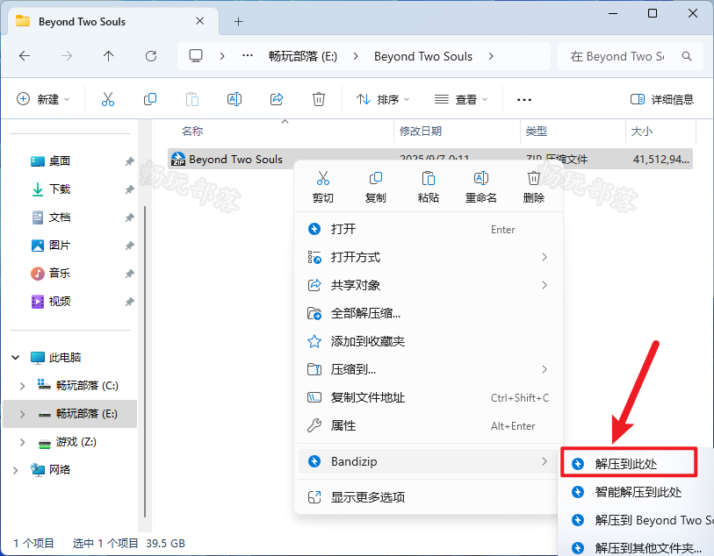
Task: Click the Rename icon in toolbar
Action: point(234,99)
